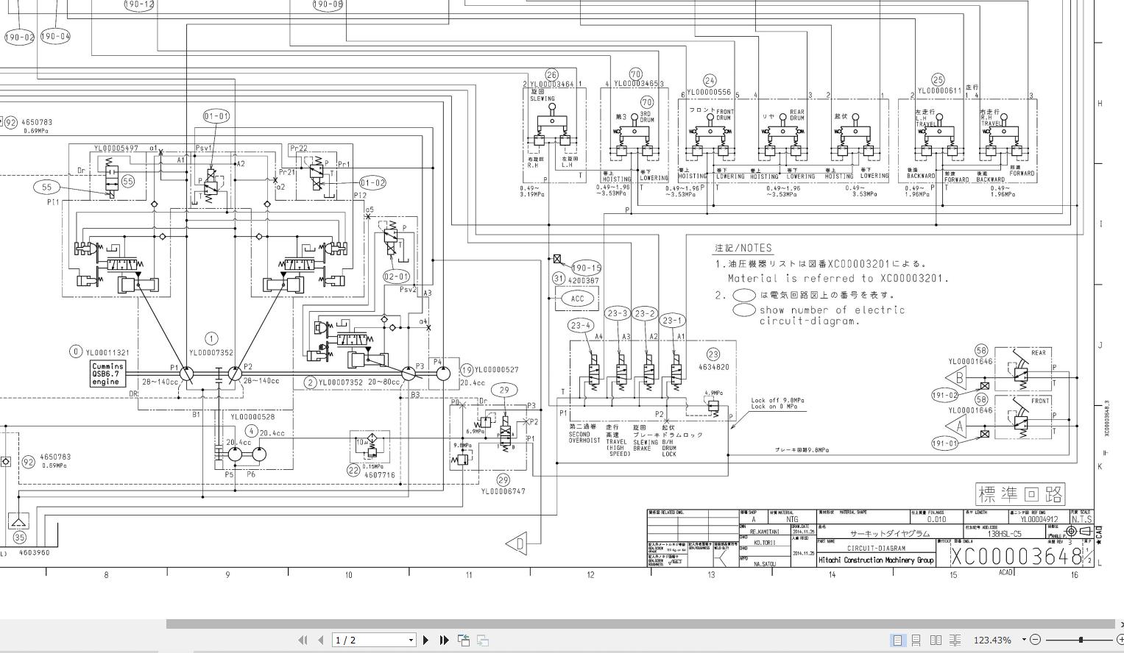Advance to the next page
The image size is (1124, 653).
click(425, 640)
